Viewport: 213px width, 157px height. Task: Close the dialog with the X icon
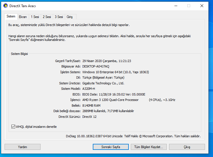click(202, 6)
